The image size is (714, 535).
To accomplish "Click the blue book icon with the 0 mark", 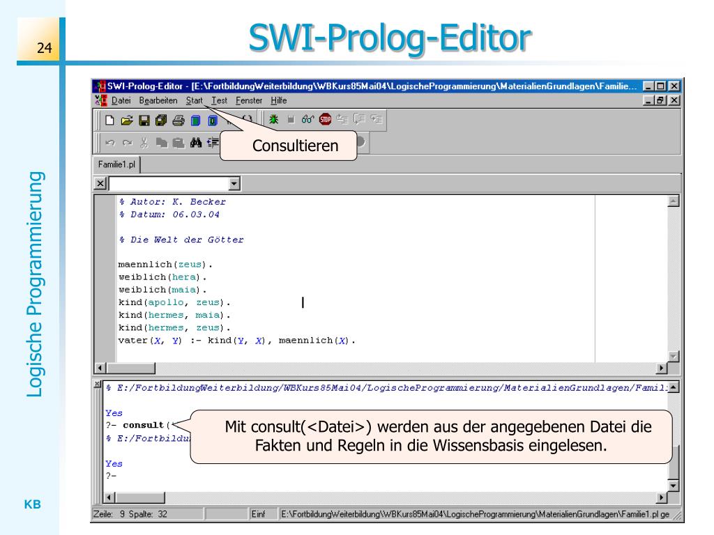I will pyautogui.click(x=213, y=121).
